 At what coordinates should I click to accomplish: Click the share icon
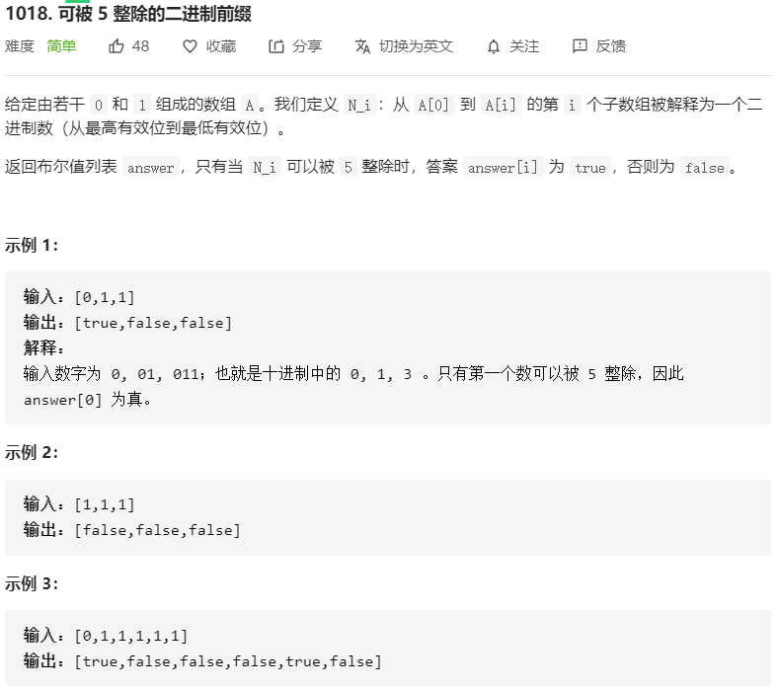point(276,46)
